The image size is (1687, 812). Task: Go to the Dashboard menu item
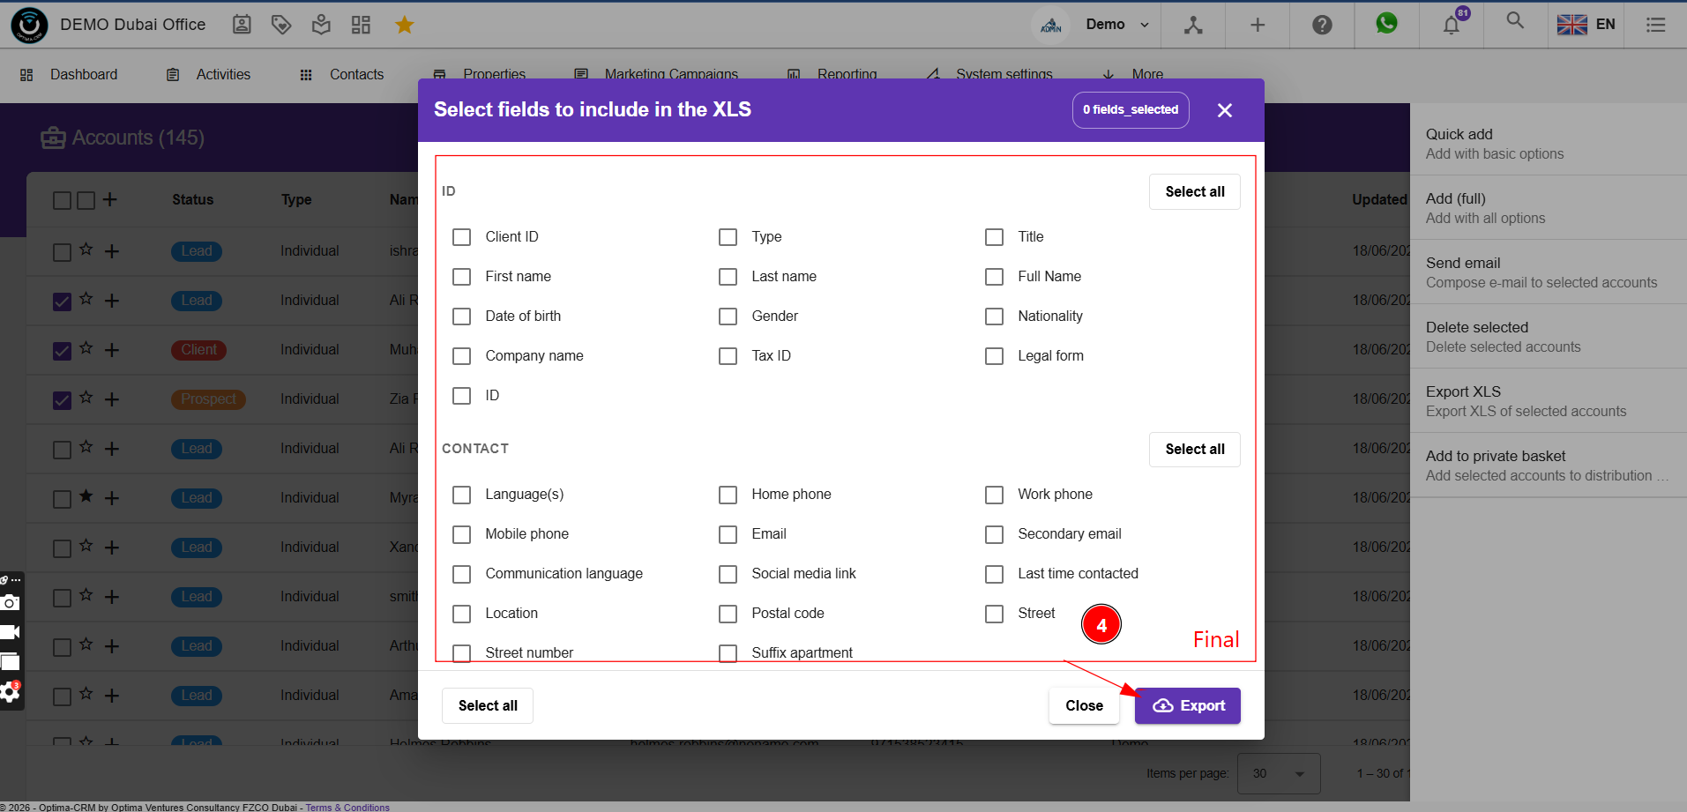click(x=69, y=75)
